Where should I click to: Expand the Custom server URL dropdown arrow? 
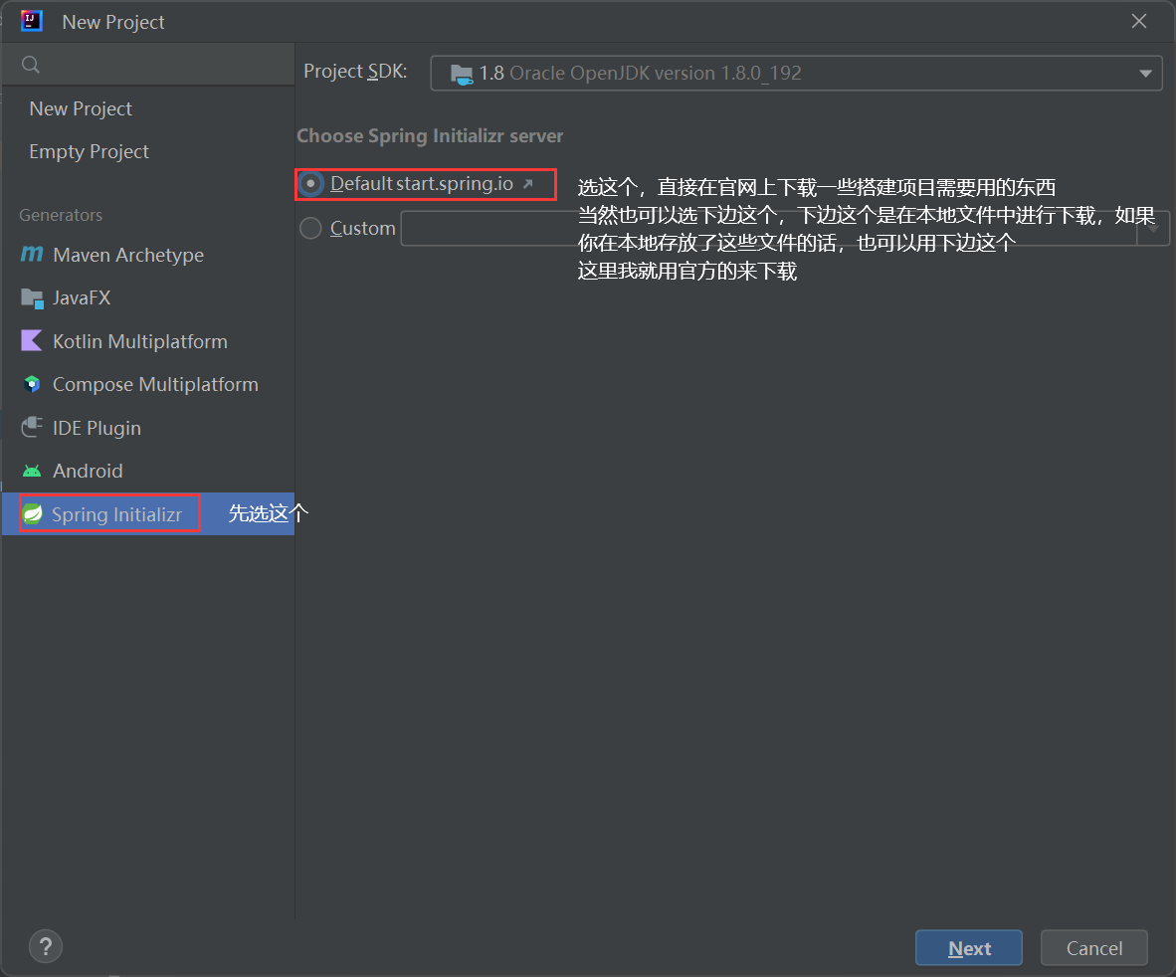click(1153, 228)
